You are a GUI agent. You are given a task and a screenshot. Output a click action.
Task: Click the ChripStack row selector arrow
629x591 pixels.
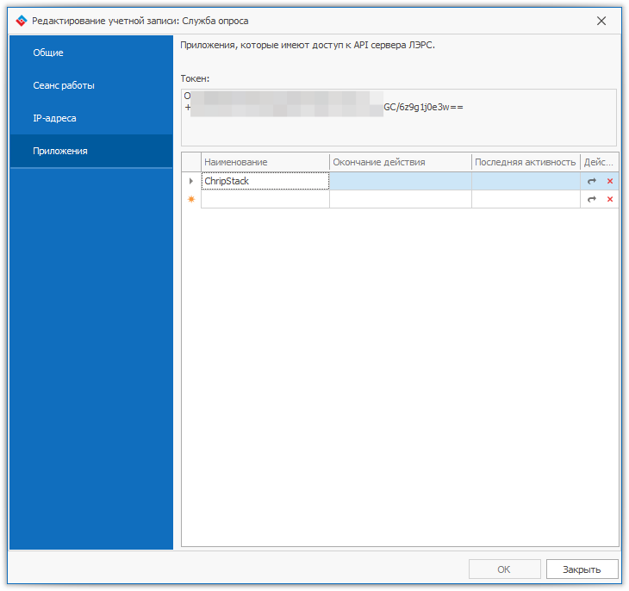pos(191,181)
